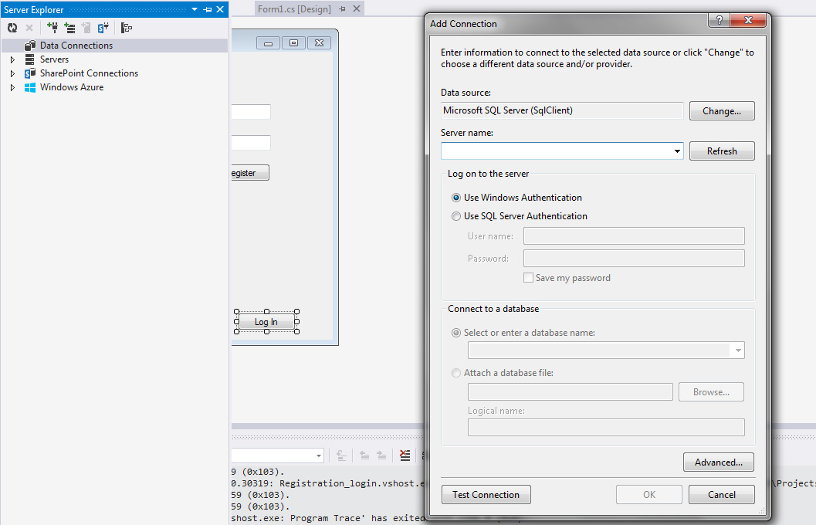Image resolution: width=816 pixels, height=525 pixels.
Task: Click the designer form's maximize box
Action: point(293,43)
